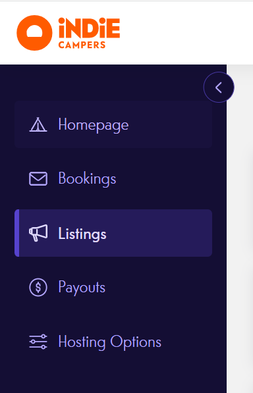Click the Homepage tent icon
This screenshot has width=253, height=393.
tap(38, 124)
